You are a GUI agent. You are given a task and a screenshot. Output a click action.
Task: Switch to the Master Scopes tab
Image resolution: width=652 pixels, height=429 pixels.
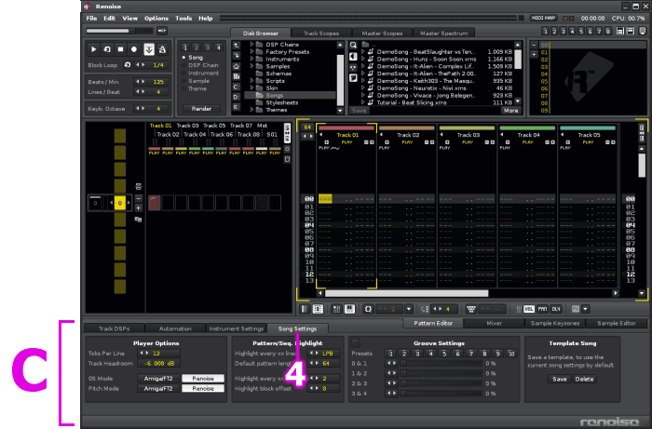[x=382, y=34]
